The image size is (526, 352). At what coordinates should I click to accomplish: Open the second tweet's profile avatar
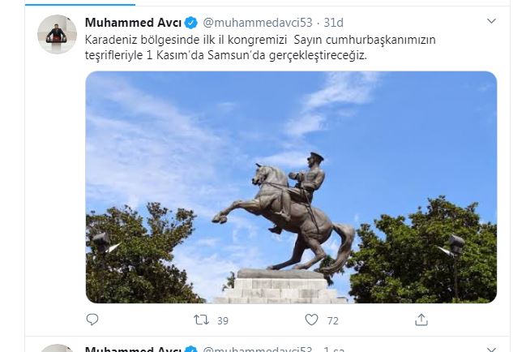[x=57, y=348]
